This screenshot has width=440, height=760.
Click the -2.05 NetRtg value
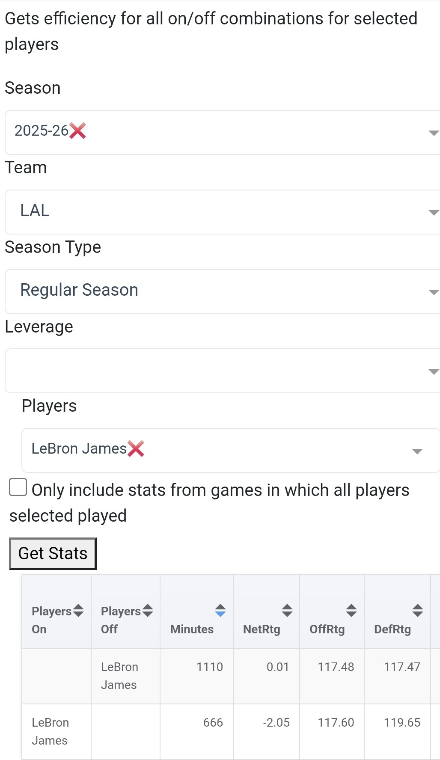[276, 722]
